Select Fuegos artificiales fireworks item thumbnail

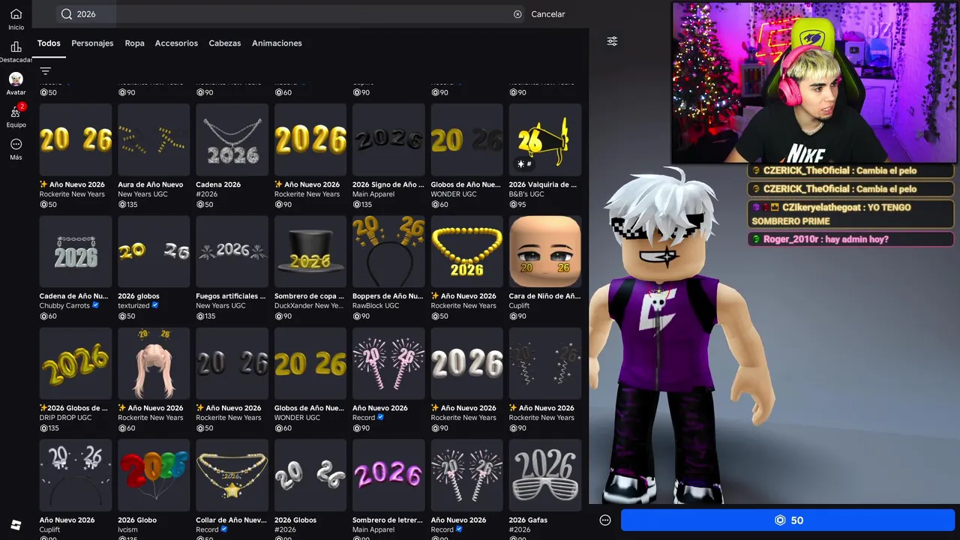(232, 252)
